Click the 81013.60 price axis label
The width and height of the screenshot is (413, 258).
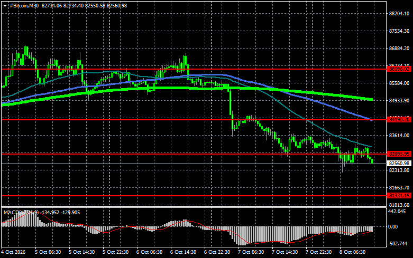pyautogui.click(x=399, y=205)
